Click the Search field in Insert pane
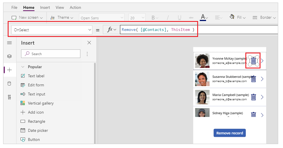 point(51,54)
